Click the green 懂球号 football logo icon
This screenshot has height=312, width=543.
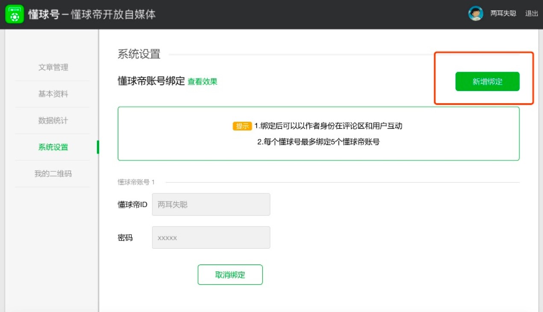click(14, 14)
